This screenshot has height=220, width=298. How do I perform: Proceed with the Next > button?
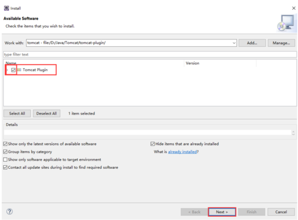point(222,212)
